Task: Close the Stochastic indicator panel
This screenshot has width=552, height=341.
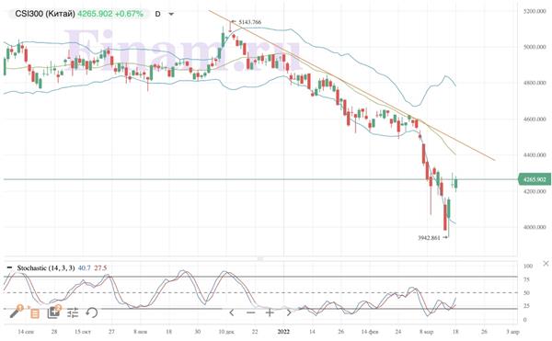Action: 546,263
